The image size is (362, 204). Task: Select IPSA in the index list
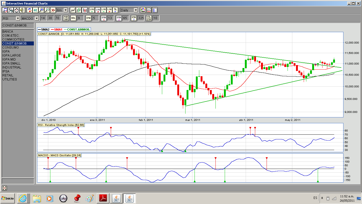click(x=6, y=71)
